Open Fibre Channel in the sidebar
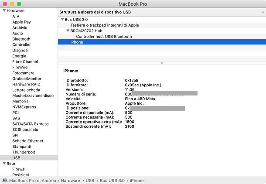The width and height of the screenshot is (266, 184). pyautogui.click(x=25, y=61)
